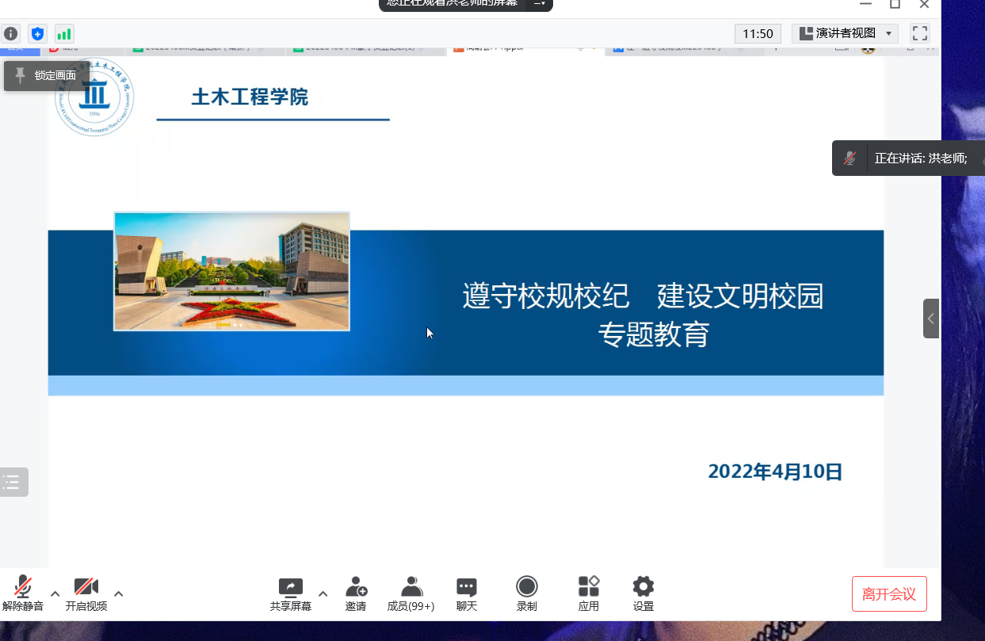The height and width of the screenshot is (641, 985).
Task: Show the 成员(99+) members list
Action: [x=410, y=588]
